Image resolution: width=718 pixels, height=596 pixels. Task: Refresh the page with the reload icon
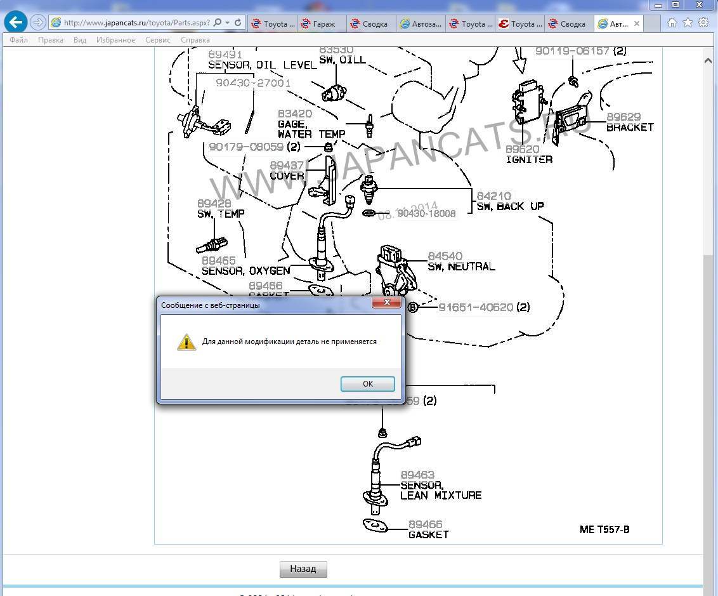(x=238, y=23)
